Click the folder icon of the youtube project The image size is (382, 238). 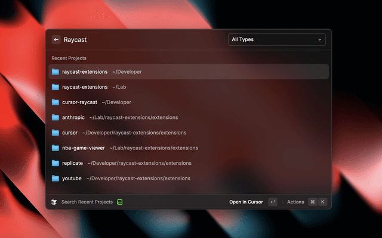point(56,178)
